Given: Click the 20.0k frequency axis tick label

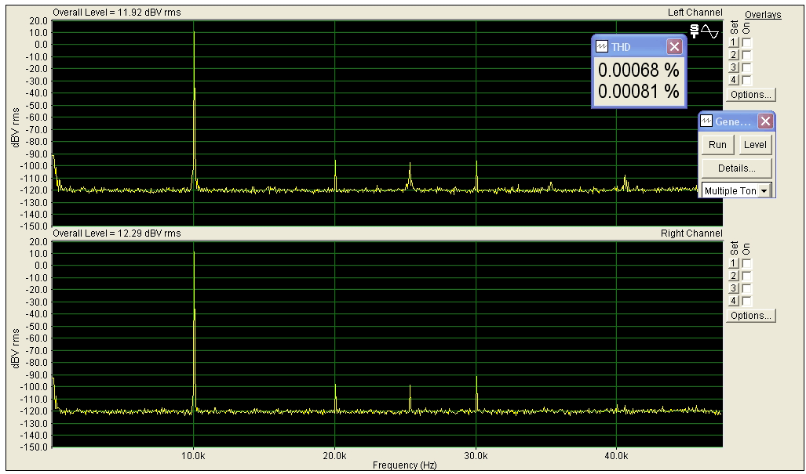Looking at the screenshot, I should [334, 455].
